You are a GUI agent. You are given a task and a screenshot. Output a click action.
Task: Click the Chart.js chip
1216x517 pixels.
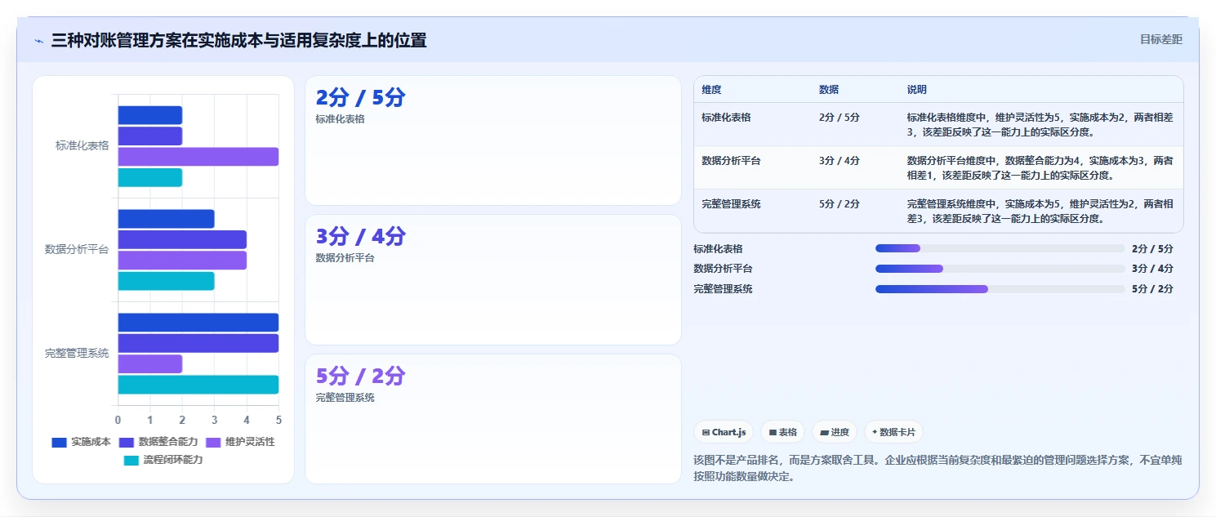724,432
